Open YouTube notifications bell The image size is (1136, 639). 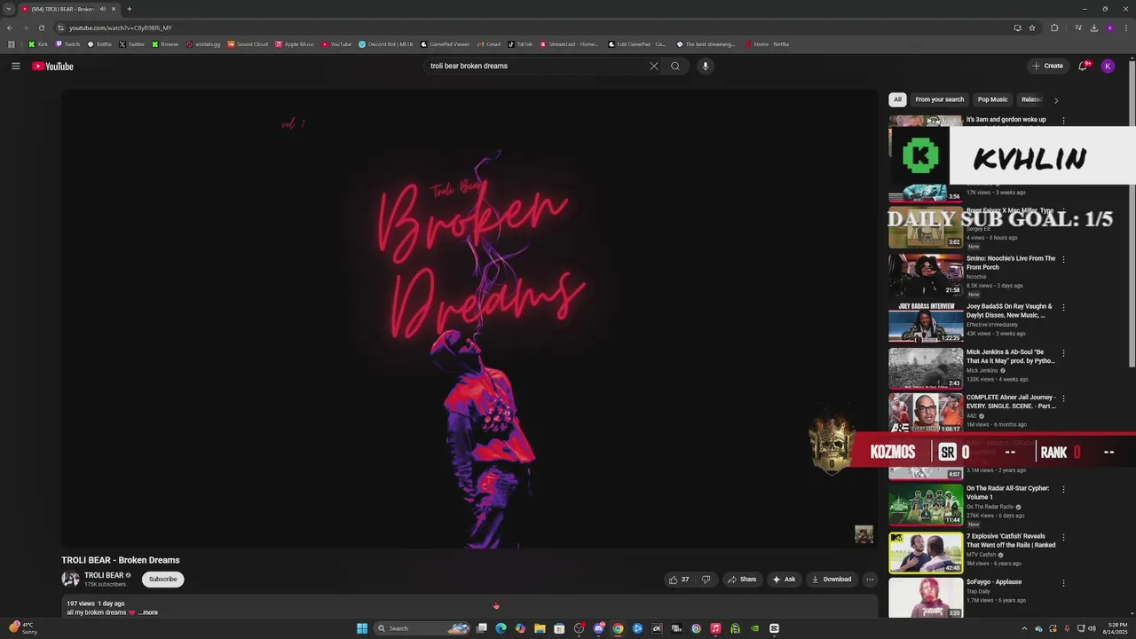click(1084, 66)
